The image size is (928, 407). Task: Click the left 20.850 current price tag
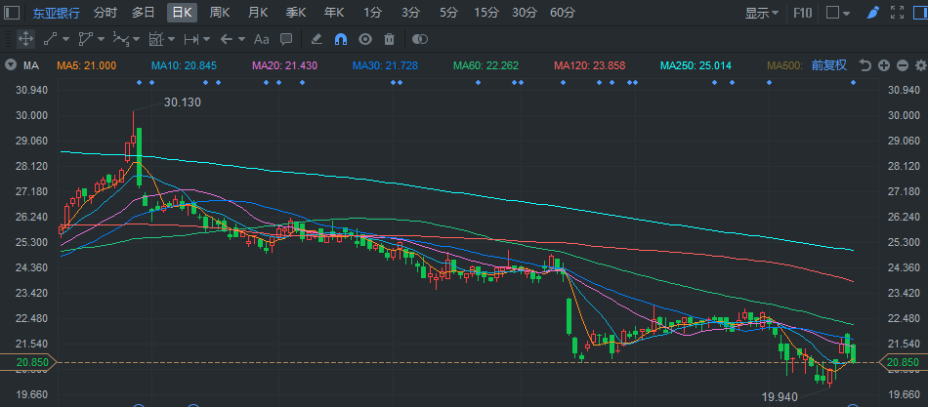[28, 363]
